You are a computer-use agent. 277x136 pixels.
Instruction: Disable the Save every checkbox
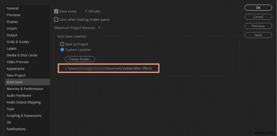[x=56, y=11]
